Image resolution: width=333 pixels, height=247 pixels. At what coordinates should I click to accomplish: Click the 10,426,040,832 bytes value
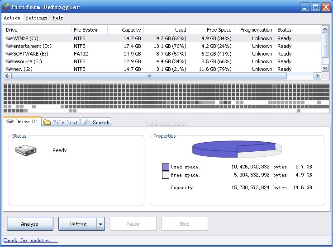(x=259, y=167)
